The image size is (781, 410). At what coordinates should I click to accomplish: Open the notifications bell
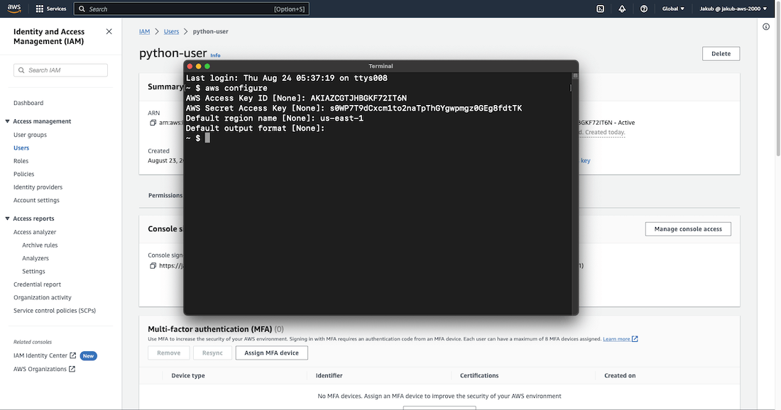622,9
